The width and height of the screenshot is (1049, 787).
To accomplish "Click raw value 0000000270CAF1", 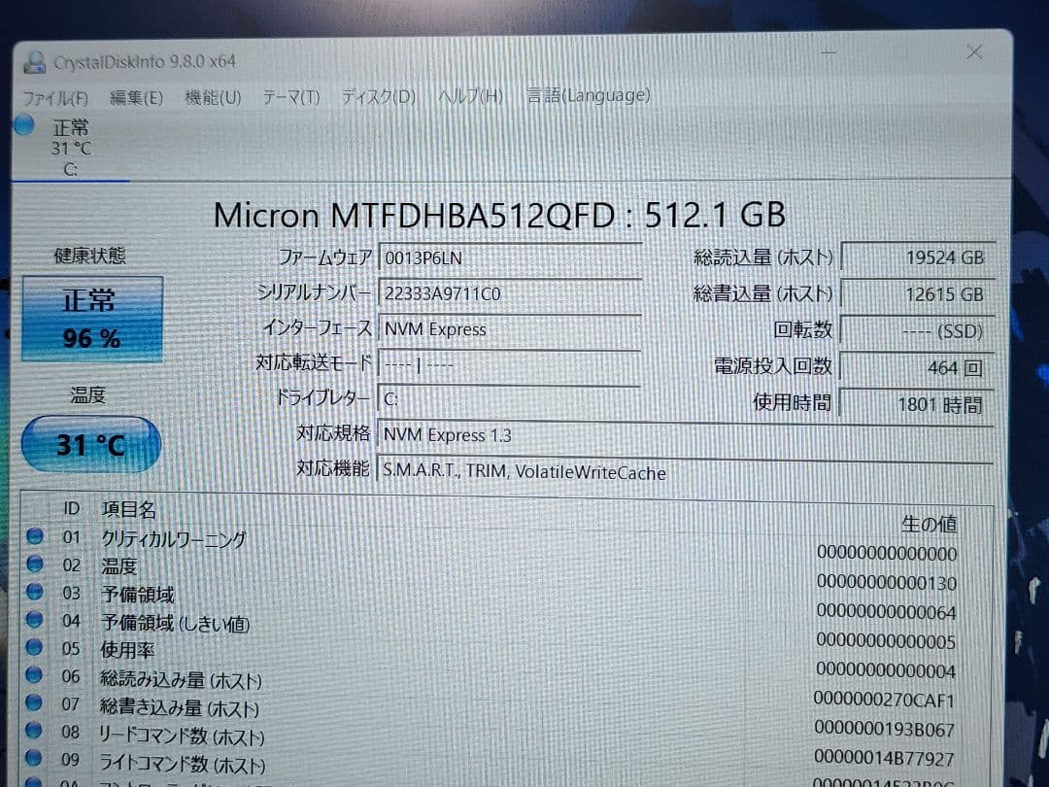I will pos(884,700).
